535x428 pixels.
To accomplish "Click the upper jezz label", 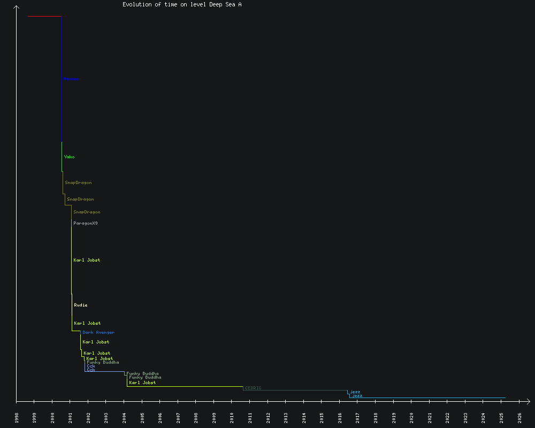I will pos(355,392).
